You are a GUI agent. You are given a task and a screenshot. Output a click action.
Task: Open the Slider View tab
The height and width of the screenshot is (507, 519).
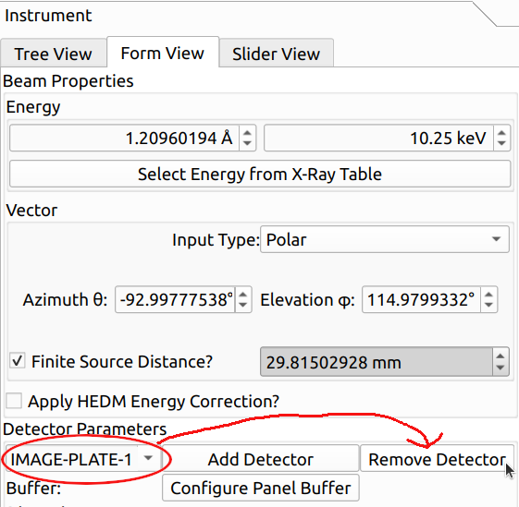point(276,54)
